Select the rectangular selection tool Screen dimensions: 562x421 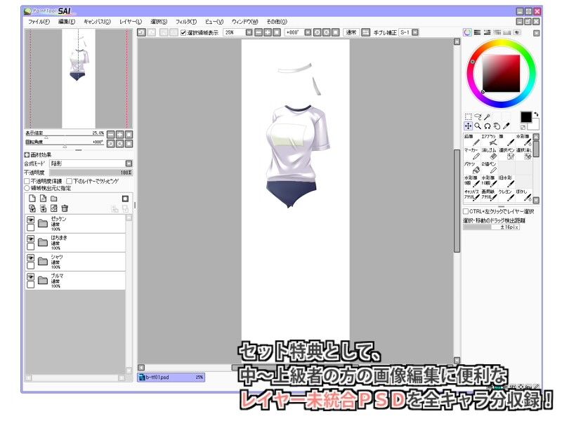[x=468, y=116]
